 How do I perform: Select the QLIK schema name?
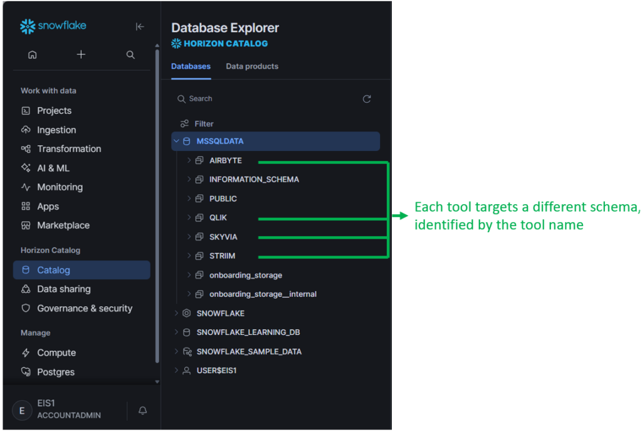218,218
